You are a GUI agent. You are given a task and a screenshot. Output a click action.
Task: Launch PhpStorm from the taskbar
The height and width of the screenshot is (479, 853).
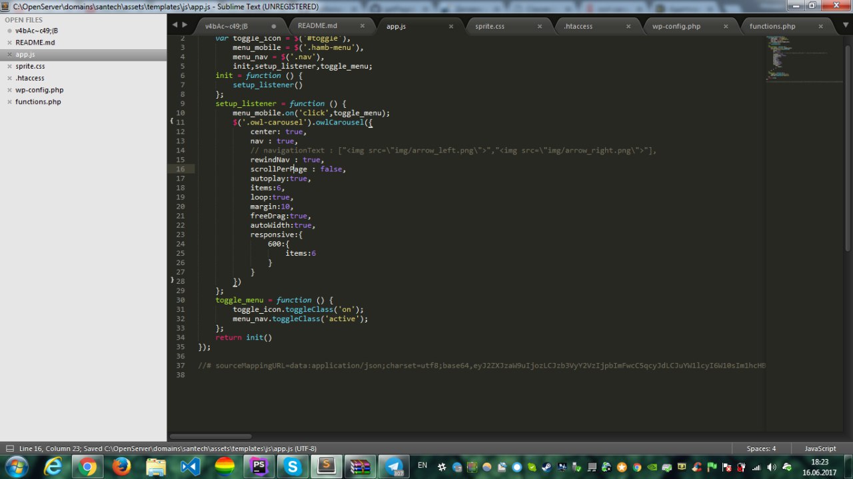pos(258,467)
